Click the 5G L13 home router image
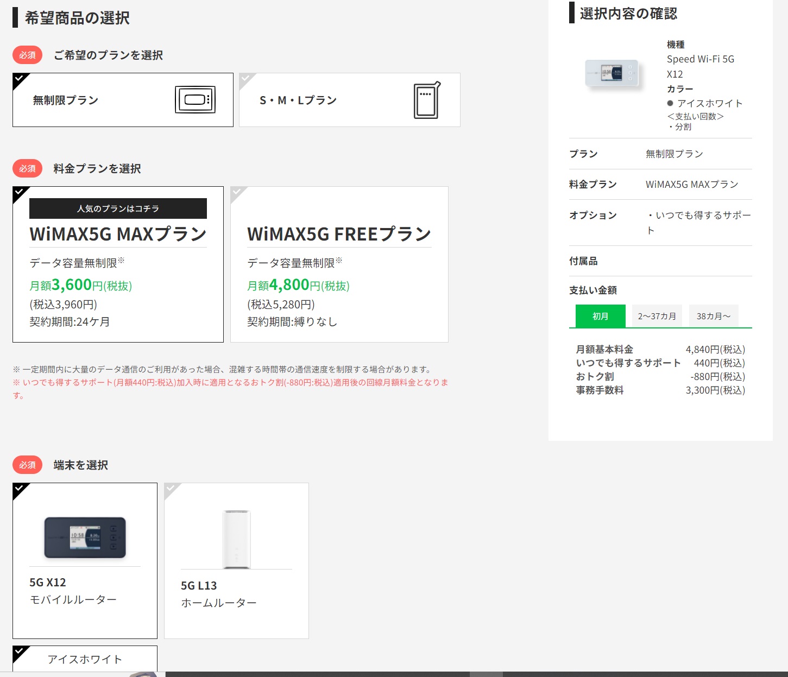Image resolution: width=788 pixels, height=677 pixels. pyautogui.click(x=236, y=539)
